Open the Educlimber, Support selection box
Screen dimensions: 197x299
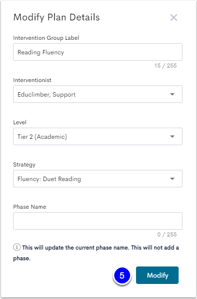coord(98,94)
